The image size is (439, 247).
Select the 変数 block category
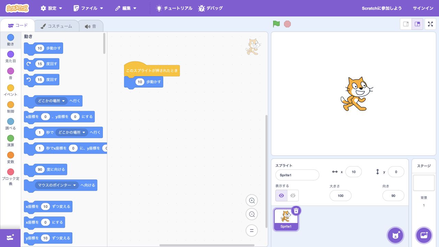point(11,158)
